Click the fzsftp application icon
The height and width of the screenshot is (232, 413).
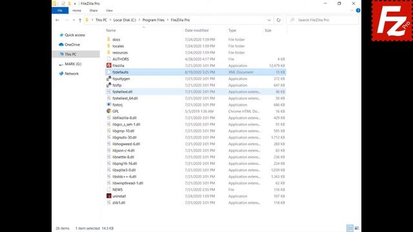point(109,85)
